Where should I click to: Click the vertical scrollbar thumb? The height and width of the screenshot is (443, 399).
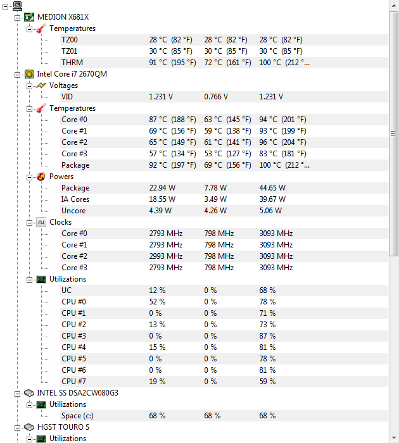(393, 134)
